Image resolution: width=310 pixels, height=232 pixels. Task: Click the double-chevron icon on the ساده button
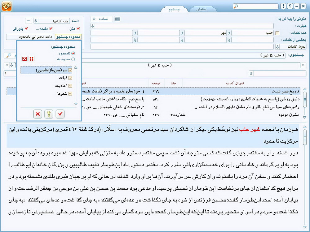tap(94, 19)
